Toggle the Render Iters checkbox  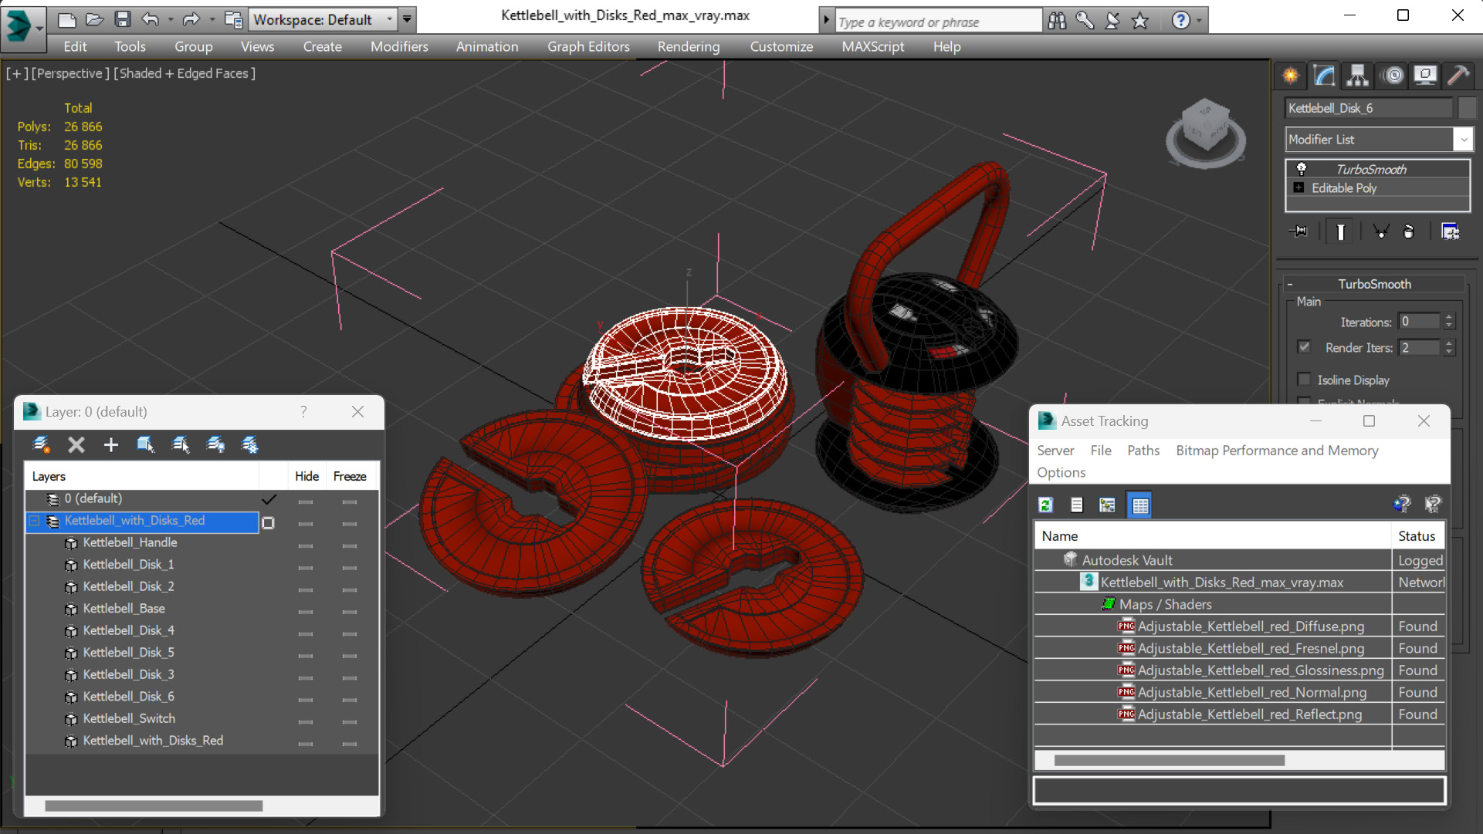tap(1305, 347)
